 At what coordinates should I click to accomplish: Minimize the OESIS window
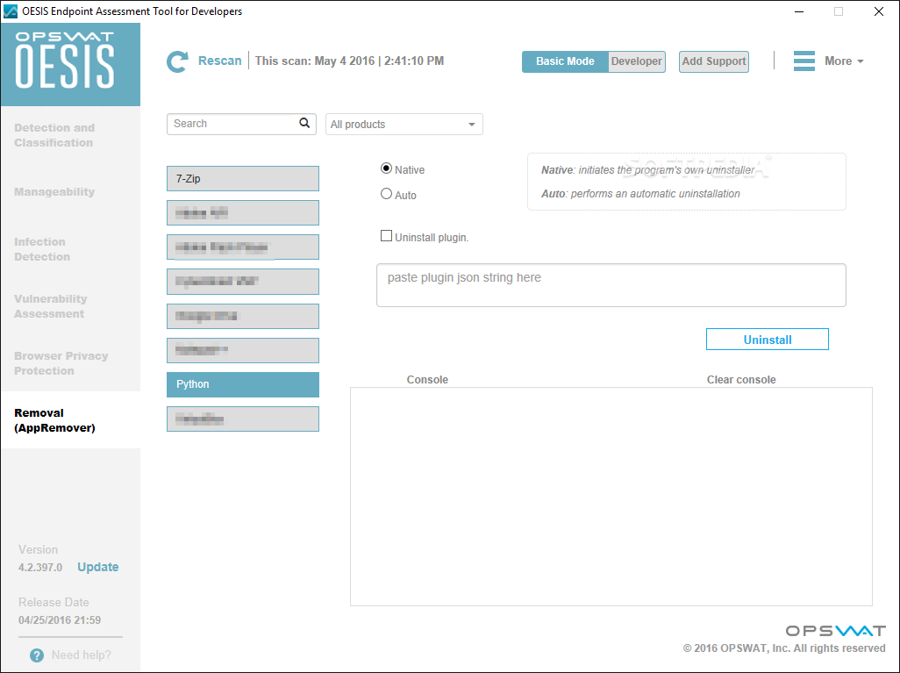(799, 11)
